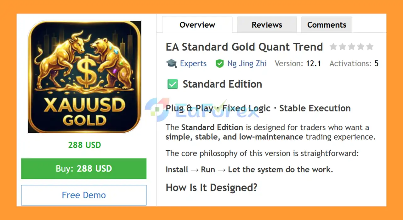
Task: Open the Reviews tab
Action: tap(267, 25)
